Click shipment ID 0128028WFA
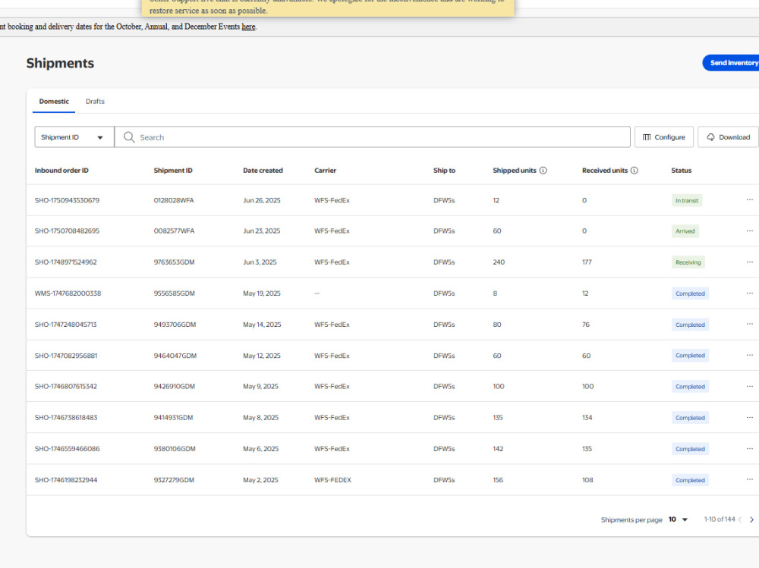Image resolution: width=759 pixels, height=568 pixels. (x=173, y=199)
